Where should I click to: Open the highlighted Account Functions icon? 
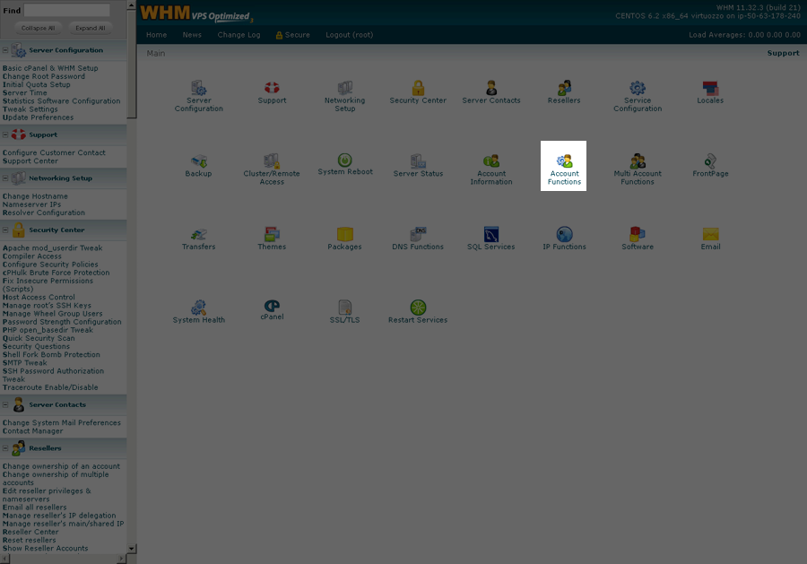[x=564, y=161]
